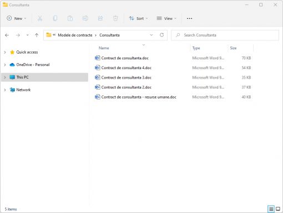Switch to details view in status bar

[x=271, y=209]
